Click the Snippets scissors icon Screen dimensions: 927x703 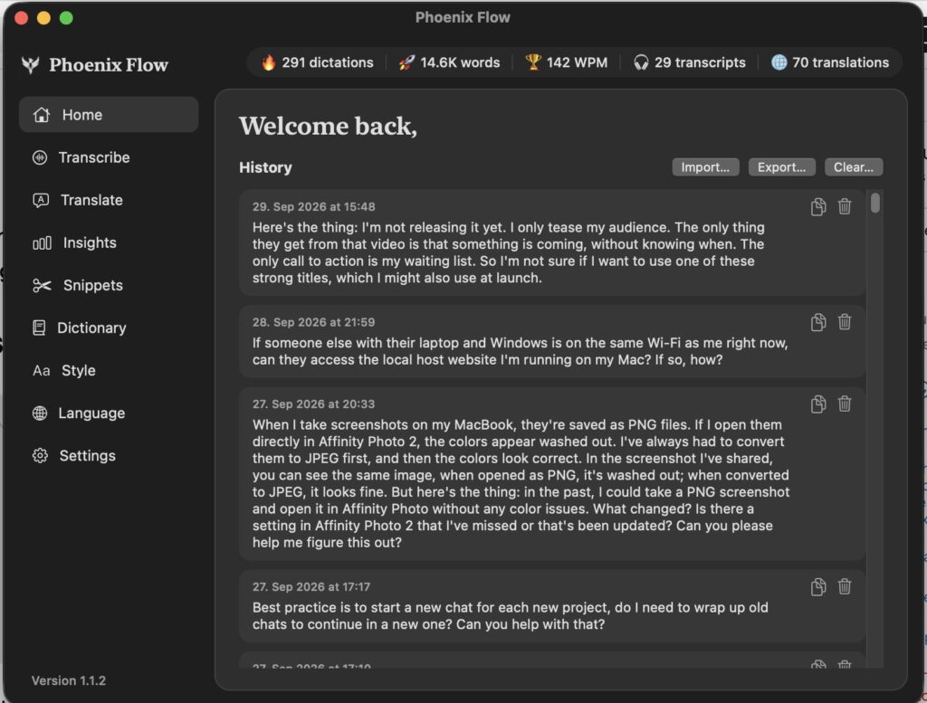(42, 285)
